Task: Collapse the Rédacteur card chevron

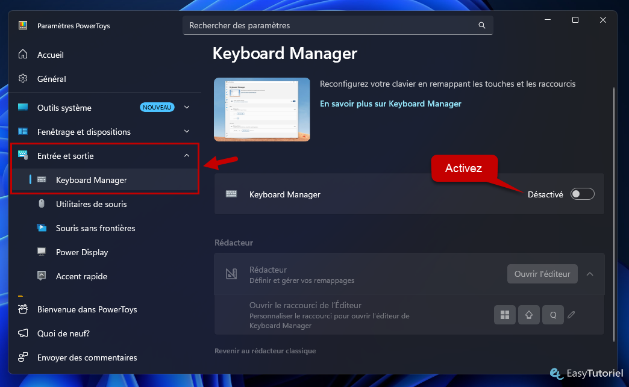Action: pyautogui.click(x=590, y=274)
